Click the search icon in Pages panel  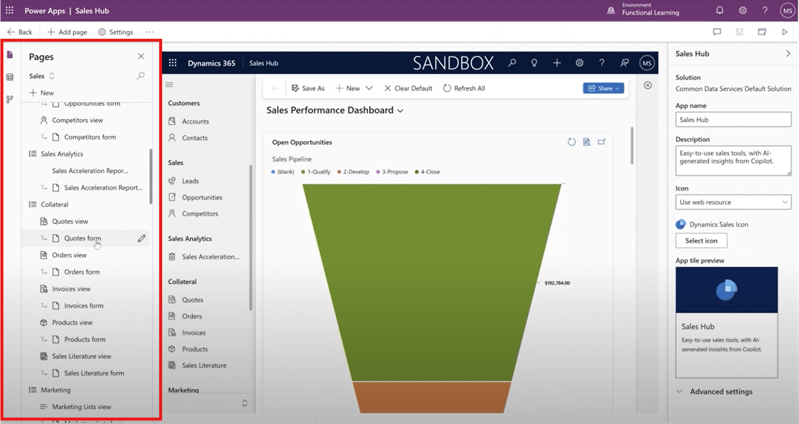tap(141, 76)
